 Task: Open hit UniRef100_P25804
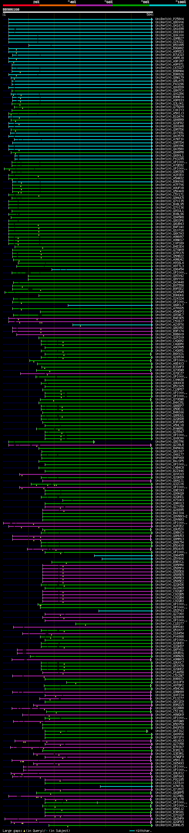(x=170, y=19)
